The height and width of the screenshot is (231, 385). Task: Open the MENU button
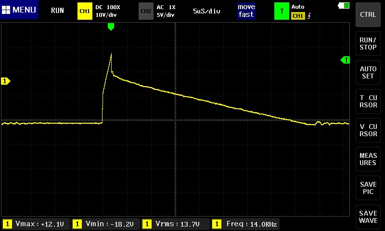click(19, 10)
